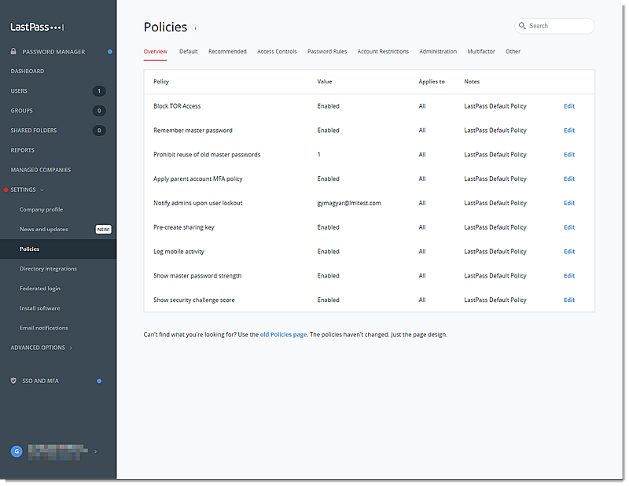Click the Groups count badge

click(x=99, y=111)
